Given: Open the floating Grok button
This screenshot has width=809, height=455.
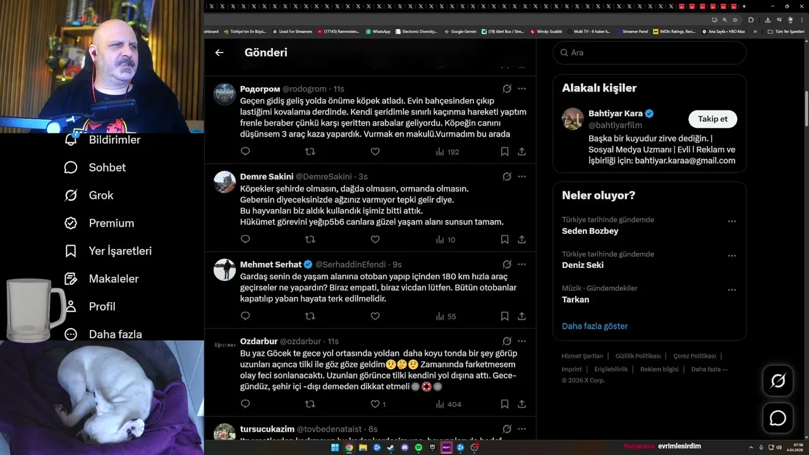Looking at the screenshot, I should [777, 380].
